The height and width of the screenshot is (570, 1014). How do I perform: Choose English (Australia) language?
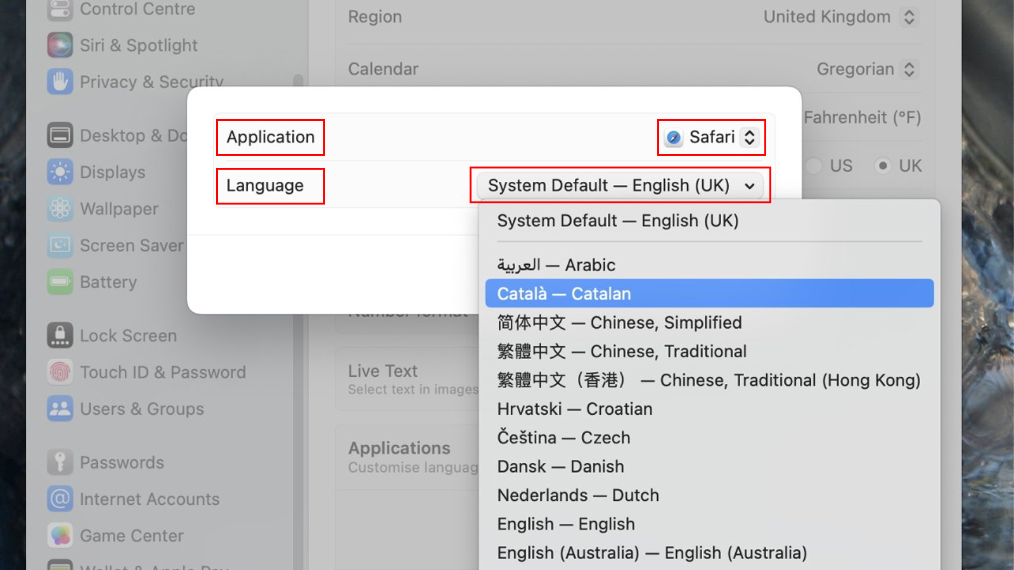pos(709,553)
